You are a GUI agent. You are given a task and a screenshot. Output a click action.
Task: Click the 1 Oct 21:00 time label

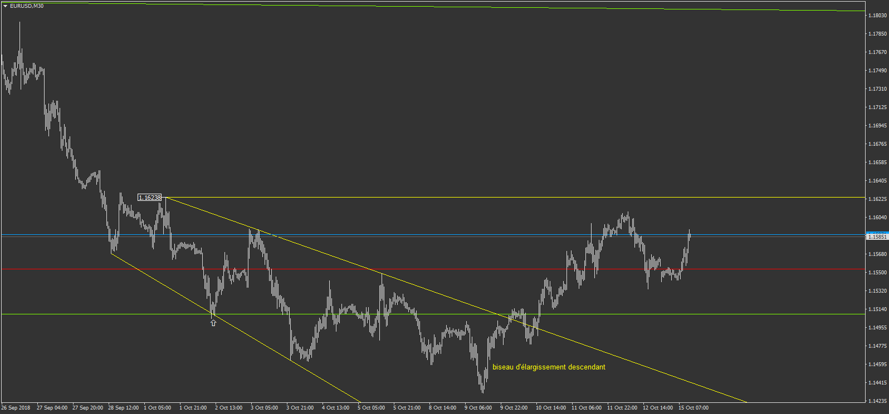pos(193,408)
